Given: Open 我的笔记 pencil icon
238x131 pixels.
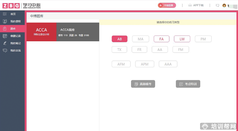Looking at the screenshot, I should (5, 43).
